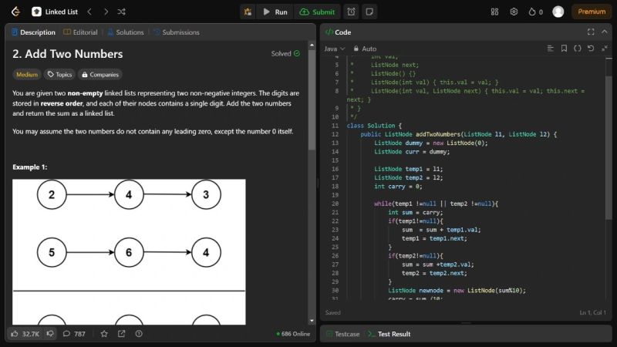Viewport: 617px width, 347px height.
Task: Switch to the Submissions tab
Action: coord(177,32)
